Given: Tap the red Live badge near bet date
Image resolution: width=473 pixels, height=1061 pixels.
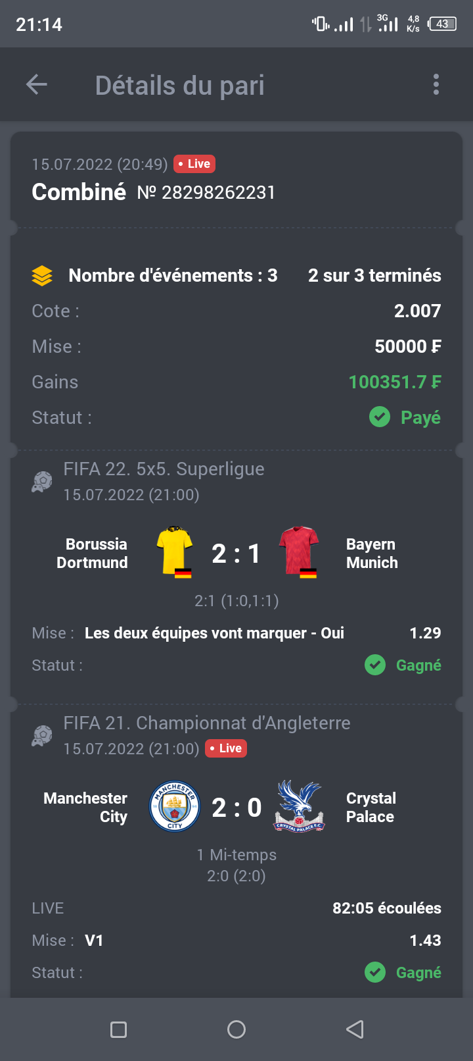Looking at the screenshot, I should 194,164.
